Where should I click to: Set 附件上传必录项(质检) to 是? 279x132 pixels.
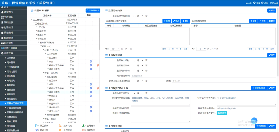click(135, 81)
